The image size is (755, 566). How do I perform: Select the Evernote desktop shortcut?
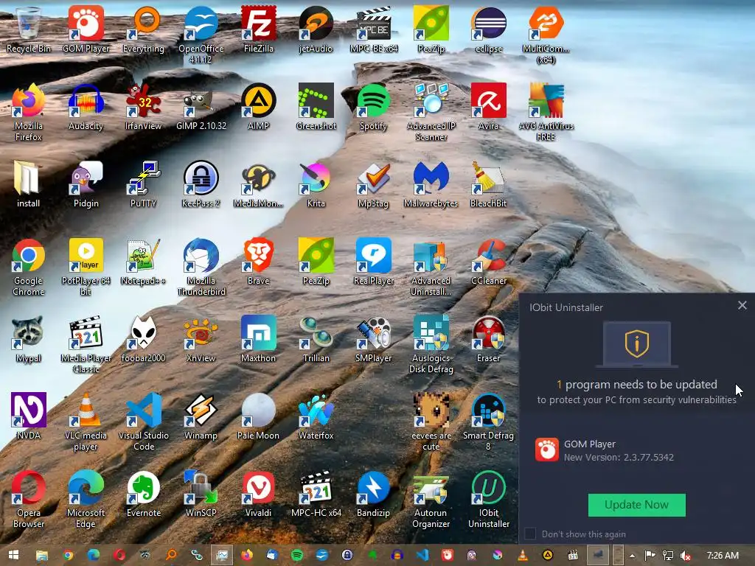(x=144, y=495)
